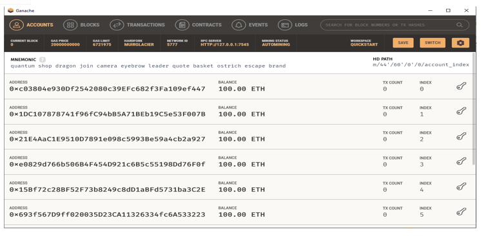Open settings with the gear icon
The height and width of the screenshot is (236, 481).
[460, 43]
